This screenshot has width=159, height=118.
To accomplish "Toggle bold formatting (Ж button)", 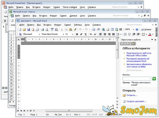I will coord(77,34).
